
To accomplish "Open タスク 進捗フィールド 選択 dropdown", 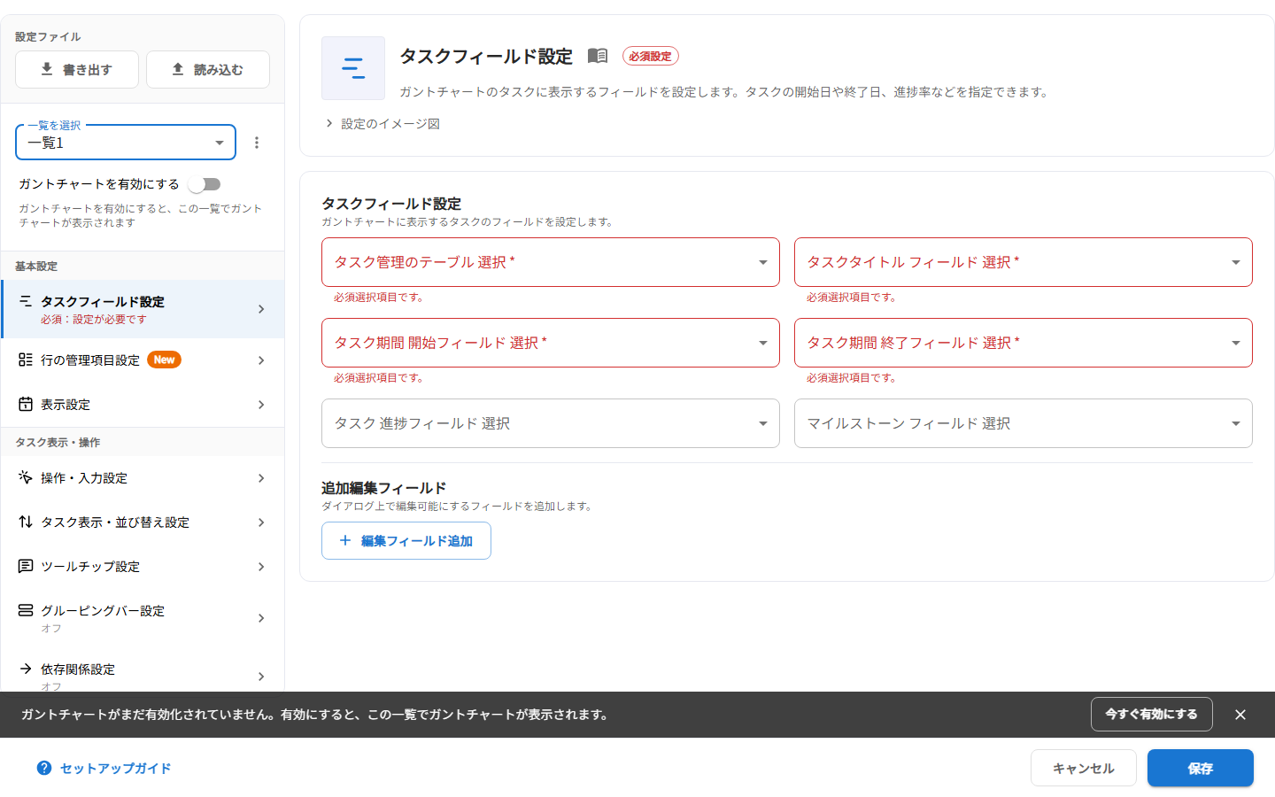I will pos(551,423).
